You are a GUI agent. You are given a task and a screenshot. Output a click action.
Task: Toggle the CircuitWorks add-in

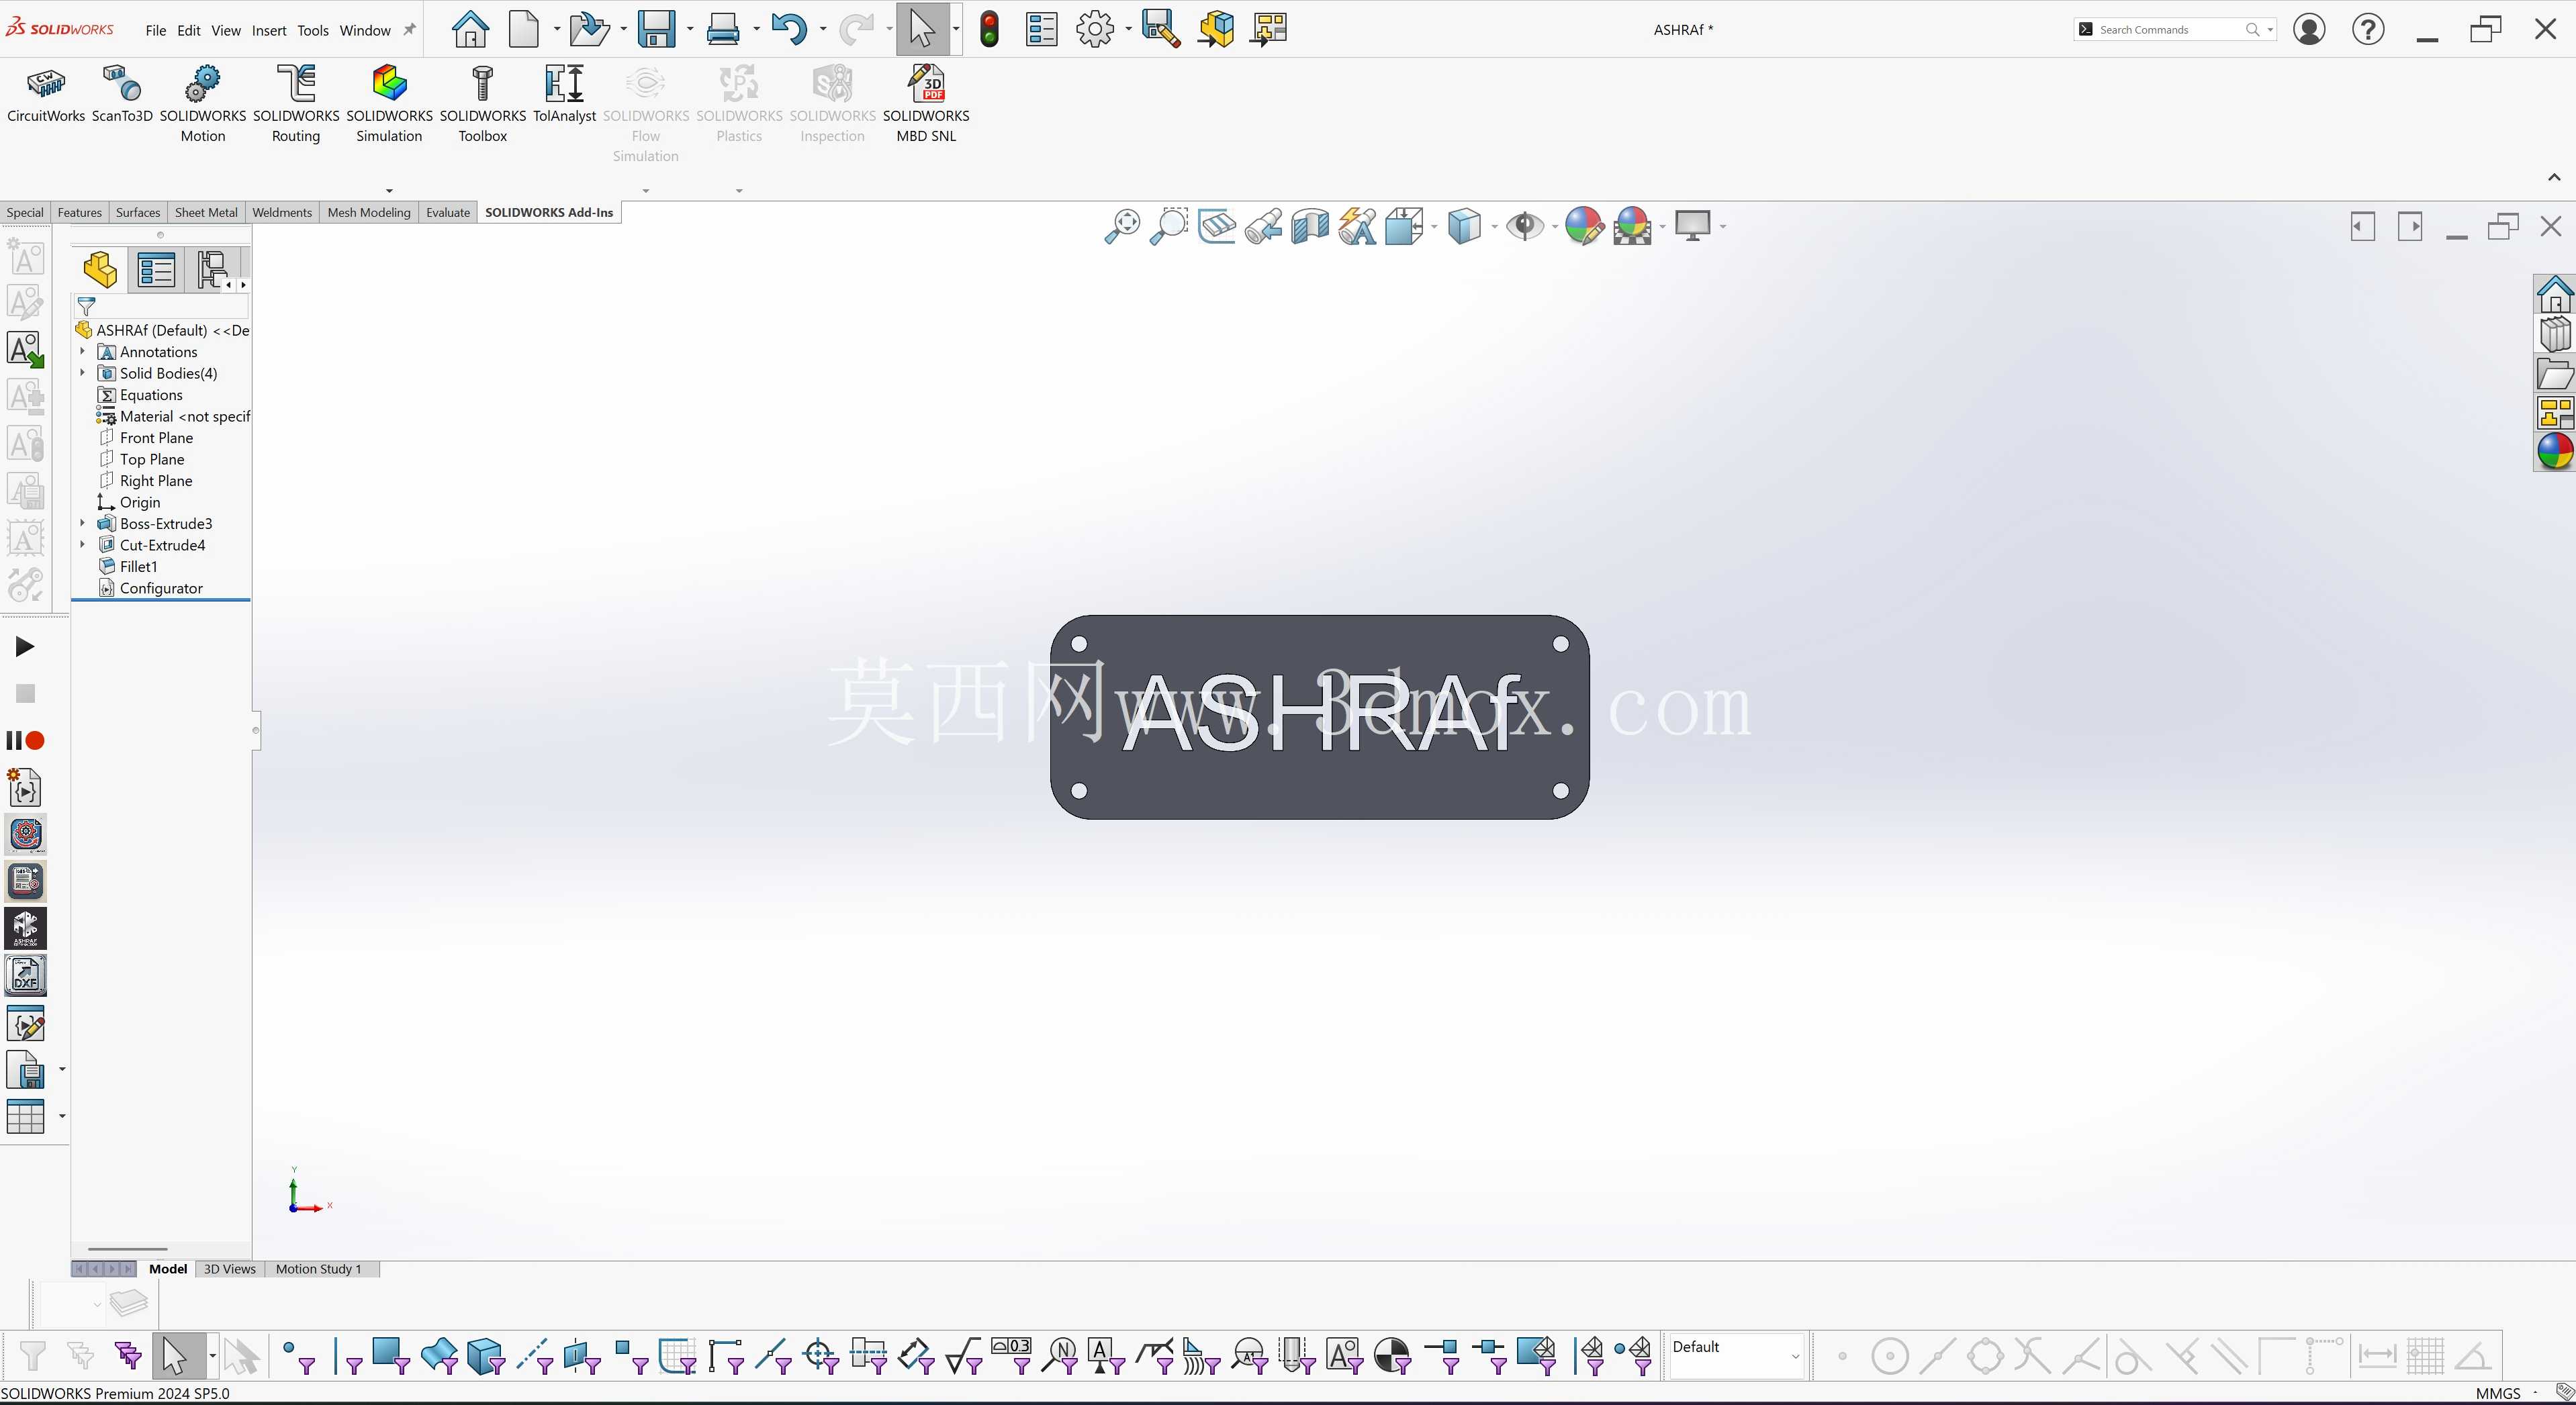pos(46,95)
